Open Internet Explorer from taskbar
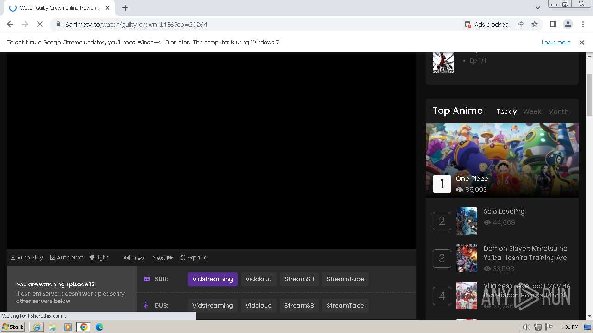This screenshot has height=333, width=593. coord(37,327)
